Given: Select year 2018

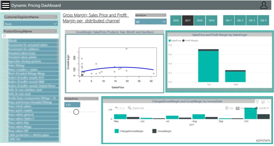Looking at the screenshot, I should coord(200,20).
